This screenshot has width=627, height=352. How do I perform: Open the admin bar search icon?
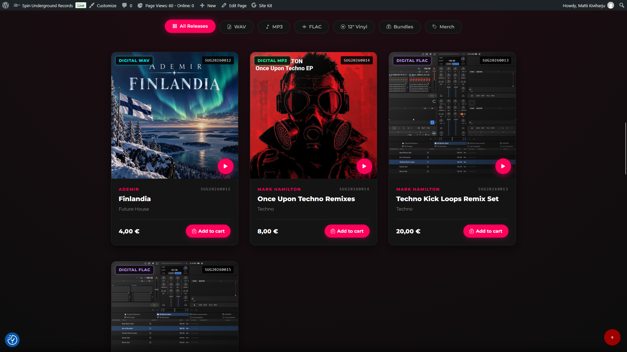(621, 5)
